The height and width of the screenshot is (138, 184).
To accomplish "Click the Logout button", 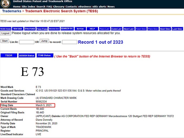I will (x=5, y=33).
